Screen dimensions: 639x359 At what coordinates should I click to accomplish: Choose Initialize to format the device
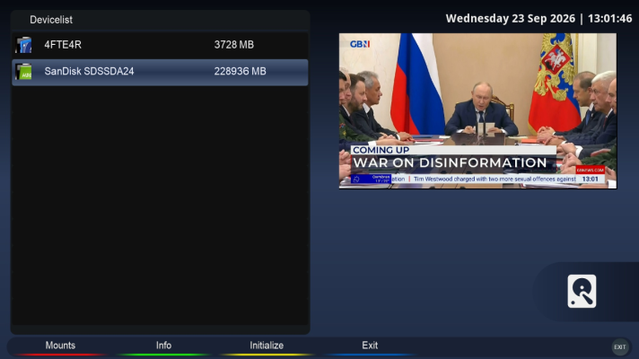267,346
